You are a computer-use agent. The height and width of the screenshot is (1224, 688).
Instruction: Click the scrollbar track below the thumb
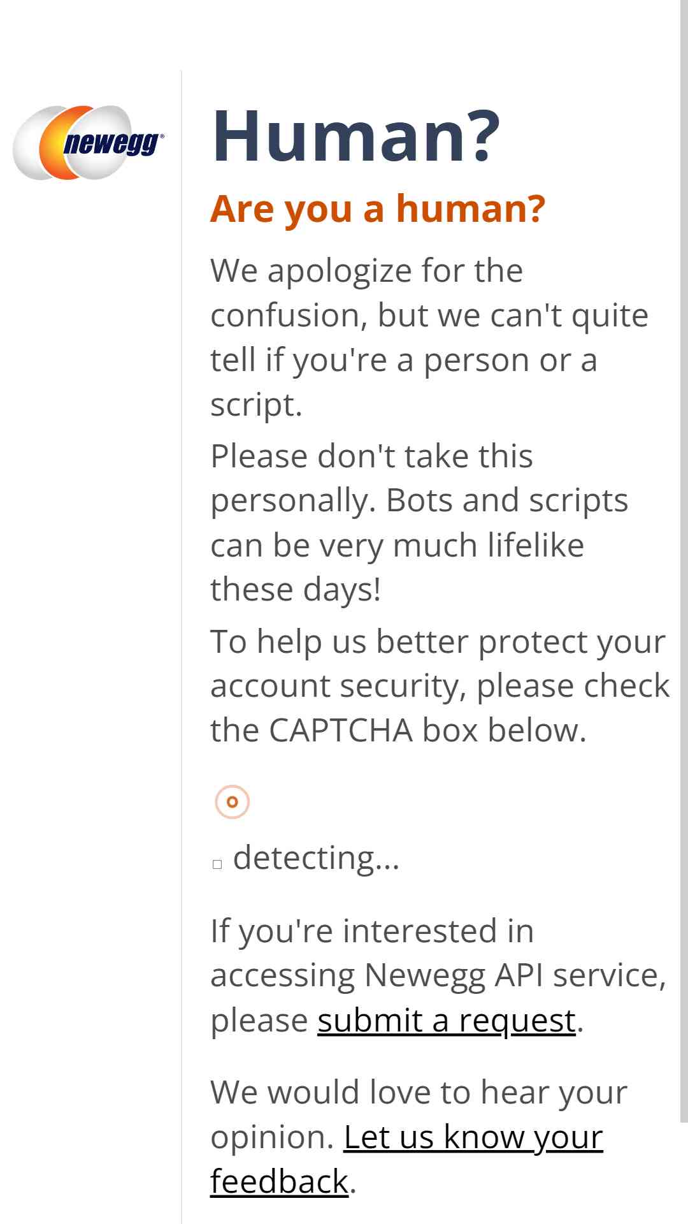[x=684, y=1173]
